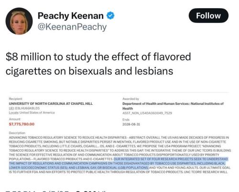Click the underlined UEI label

tap(11, 108)
